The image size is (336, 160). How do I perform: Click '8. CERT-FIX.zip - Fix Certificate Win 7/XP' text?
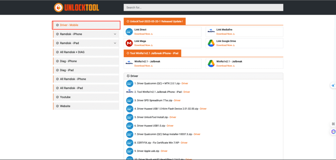157,143
